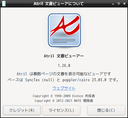The image size is (128, 118).
Task: Open the ウェブサイト link
Action: pyautogui.click(x=64, y=88)
